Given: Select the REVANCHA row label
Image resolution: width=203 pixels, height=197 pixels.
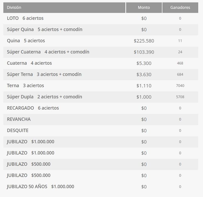Looking at the screenshot, I should 19,119.
